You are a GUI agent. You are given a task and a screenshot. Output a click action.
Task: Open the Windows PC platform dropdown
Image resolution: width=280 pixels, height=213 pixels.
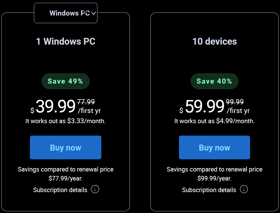coord(65,13)
